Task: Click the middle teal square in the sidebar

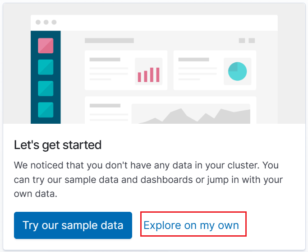Action: 46,89
